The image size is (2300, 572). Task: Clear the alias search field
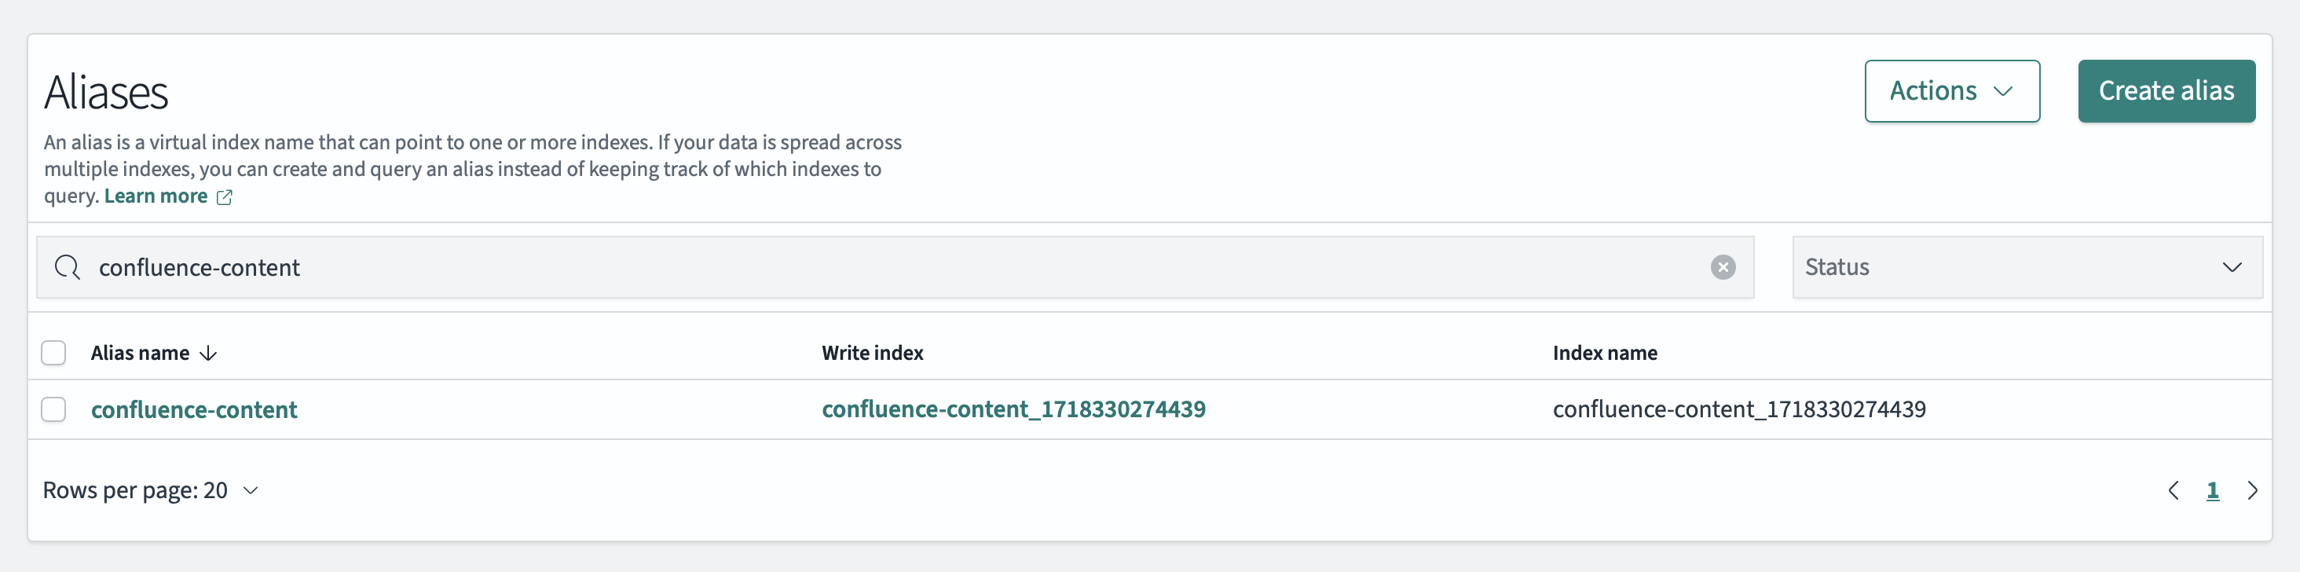[1723, 267]
